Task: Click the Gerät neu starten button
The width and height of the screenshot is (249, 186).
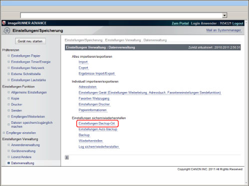Action: (30, 41)
